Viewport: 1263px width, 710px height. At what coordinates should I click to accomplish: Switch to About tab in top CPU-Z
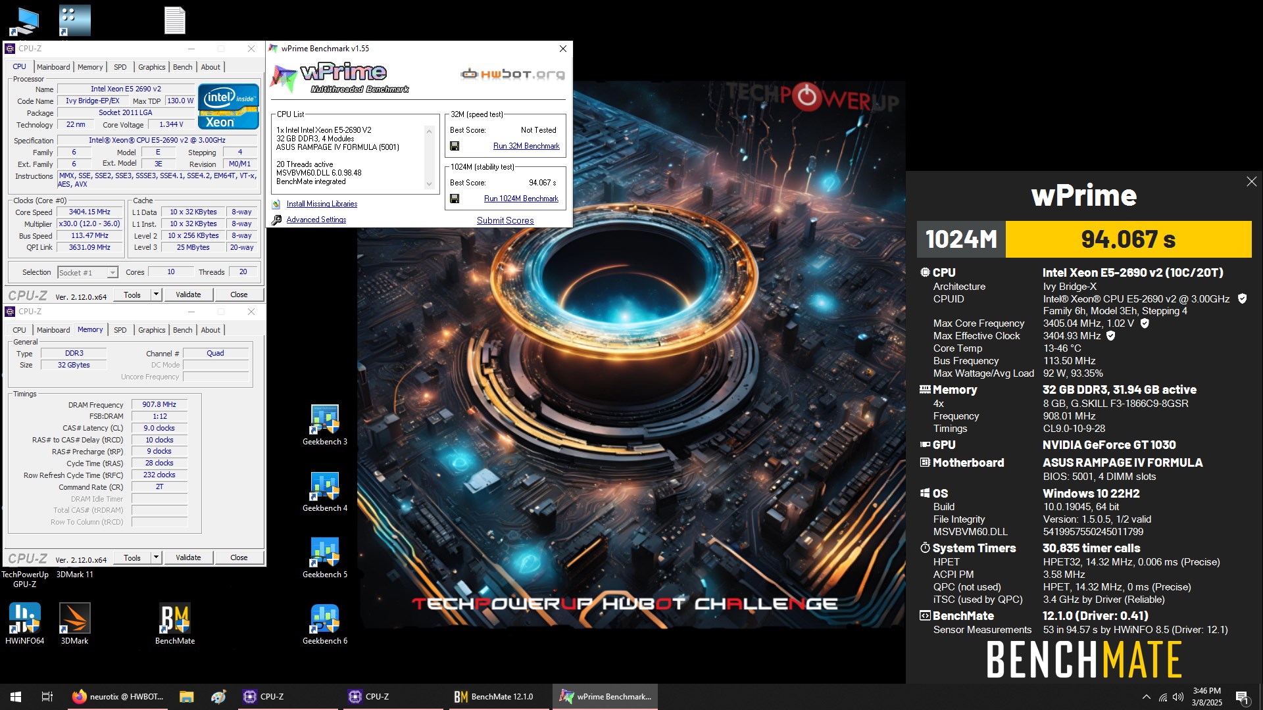pyautogui.click(x=210, y=67)
